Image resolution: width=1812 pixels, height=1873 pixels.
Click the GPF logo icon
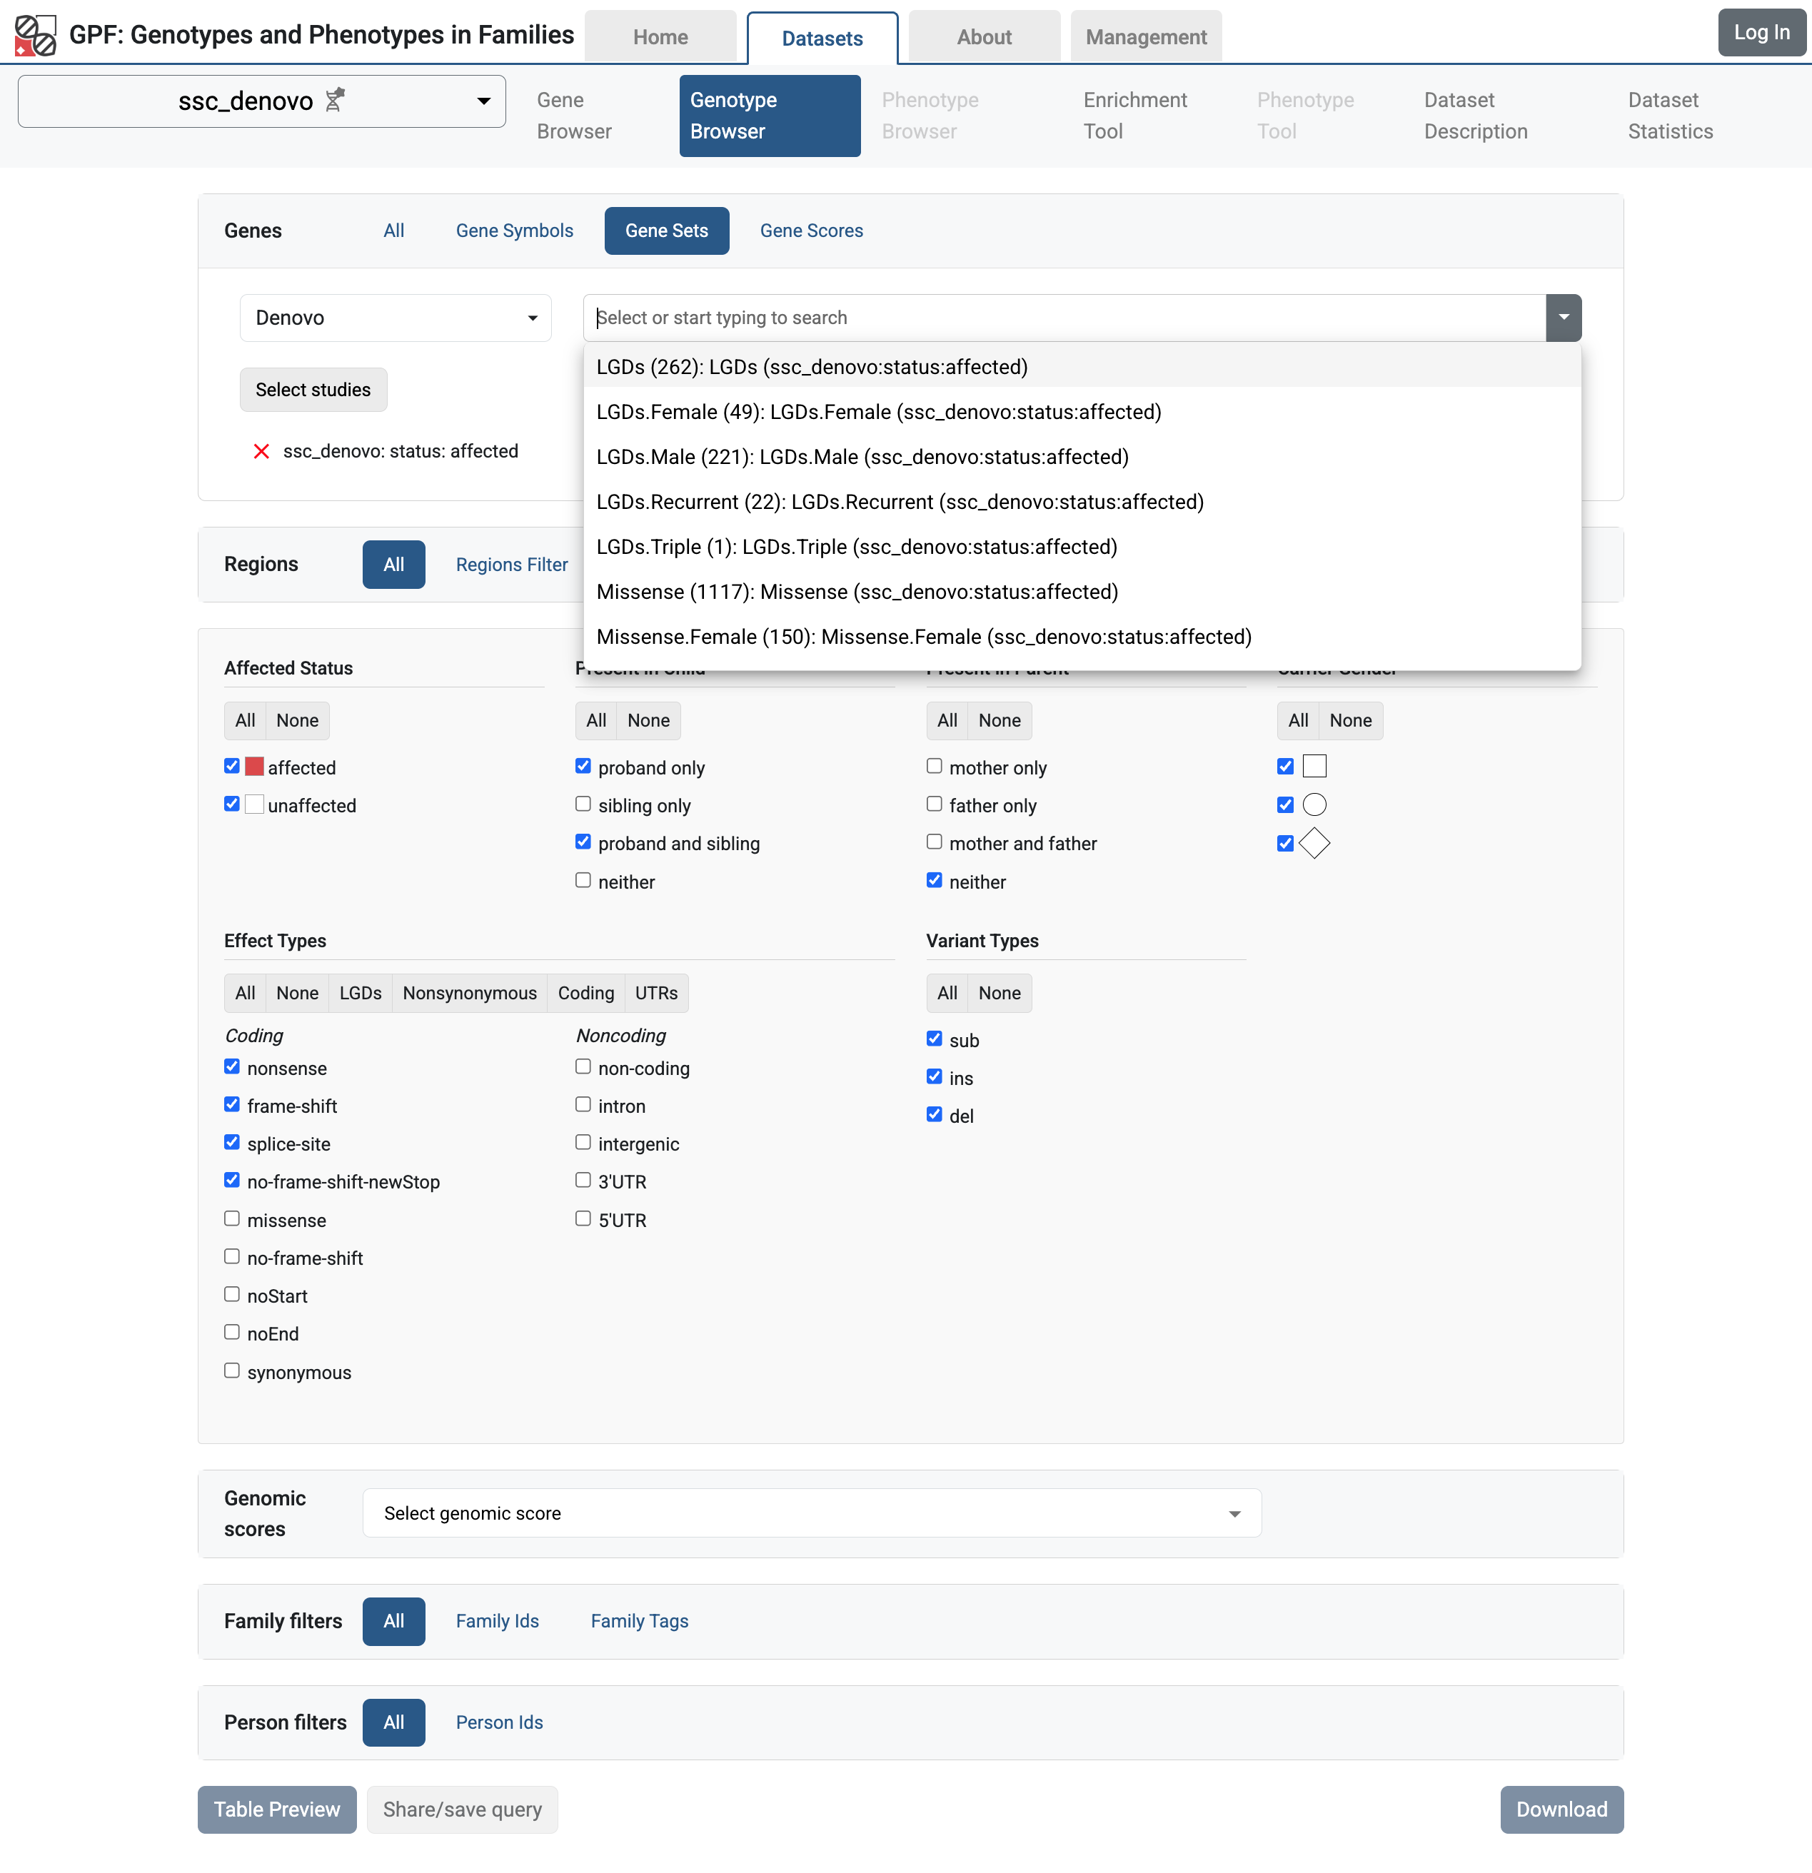point(34,36)
